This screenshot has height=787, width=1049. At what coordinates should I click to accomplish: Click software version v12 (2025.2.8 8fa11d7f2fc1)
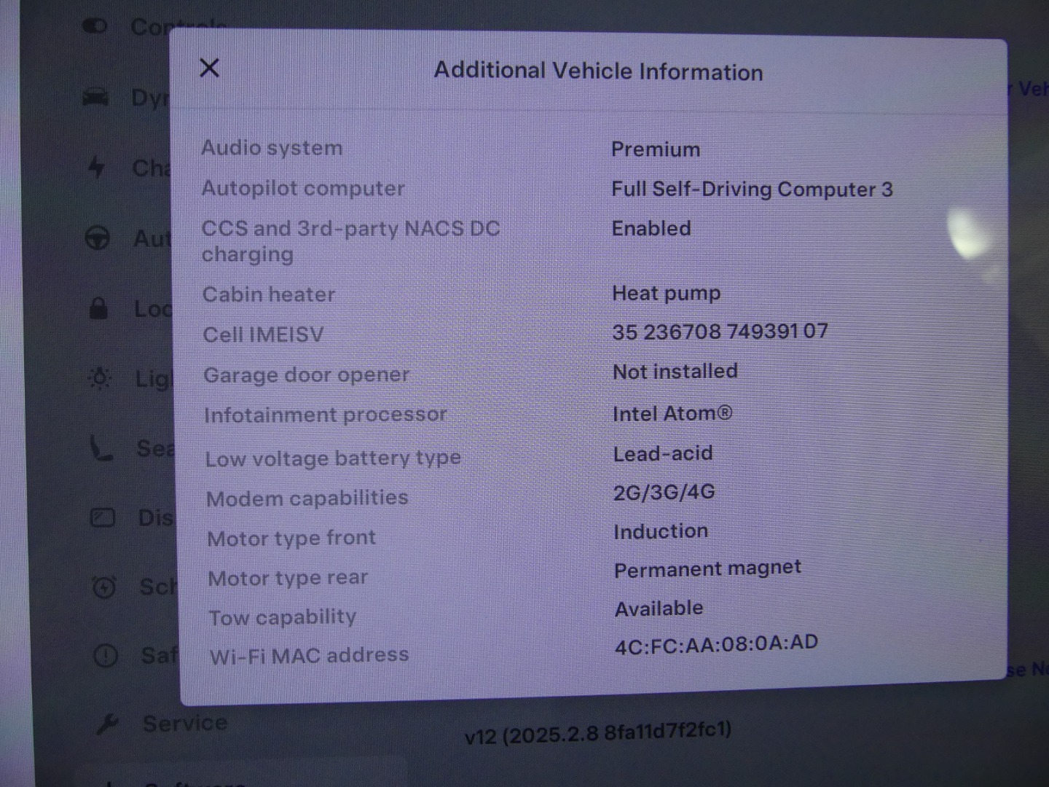coord(598,732)
